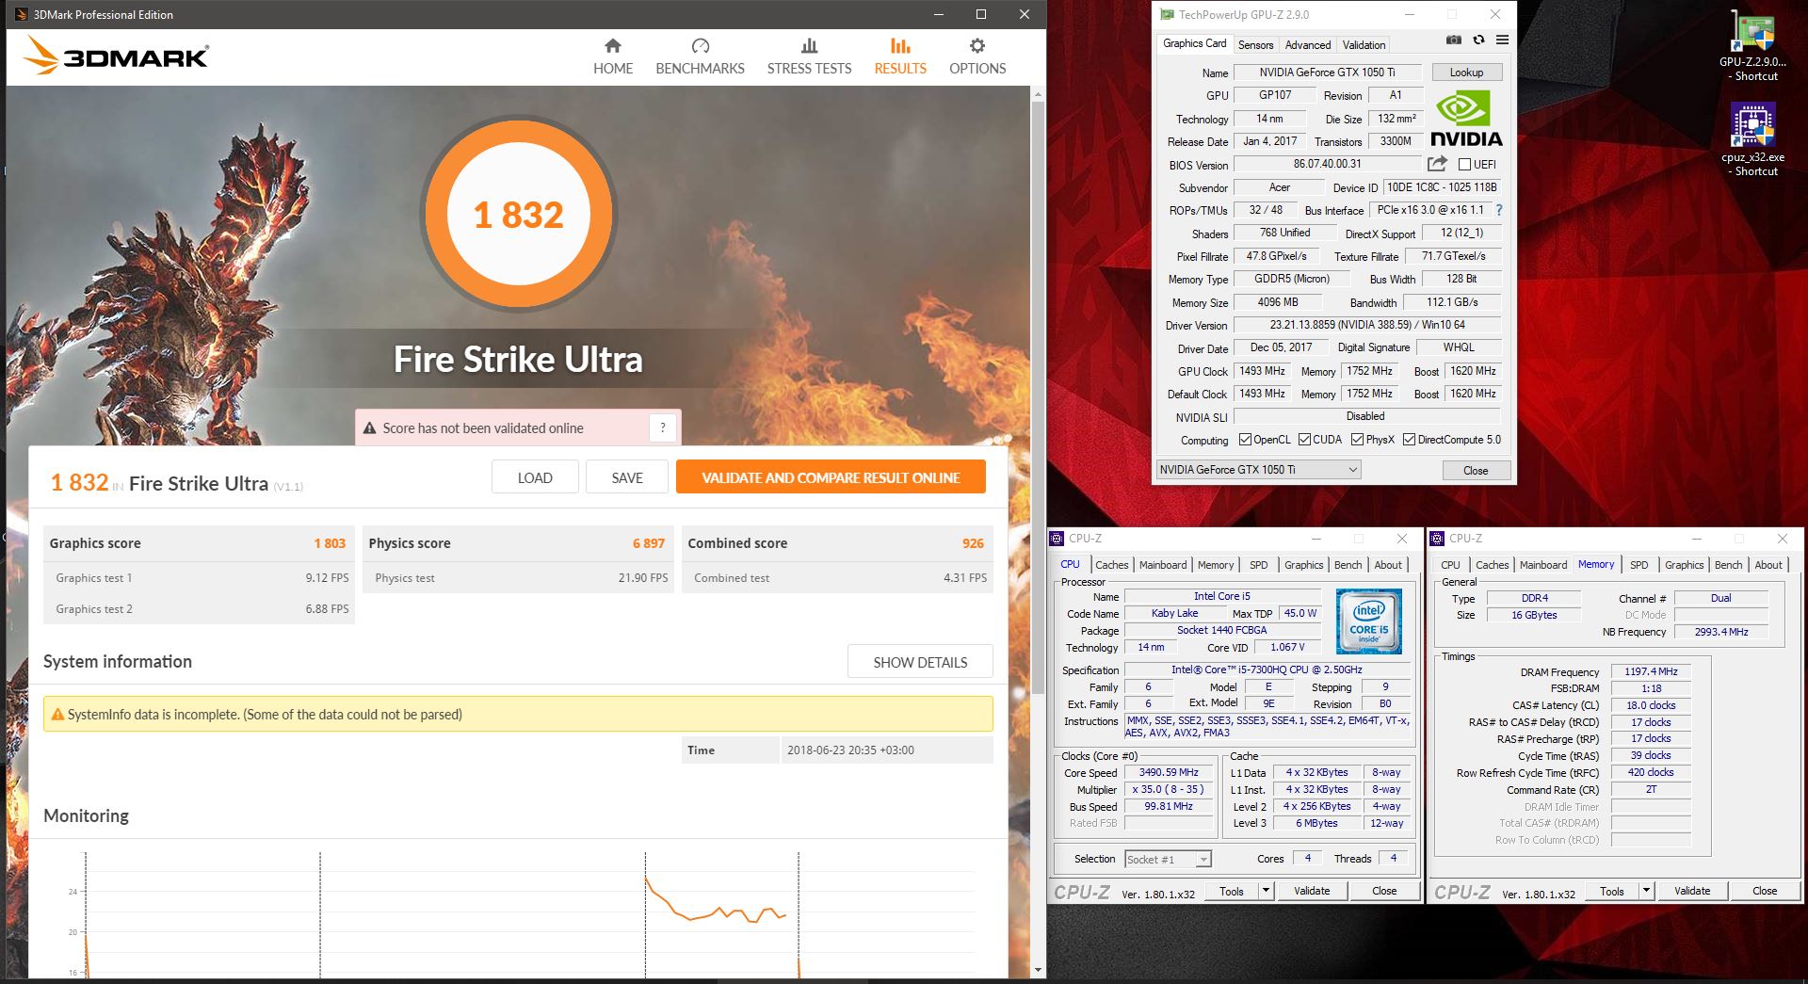This screenshot has width=1808, height=984.
Task: Click the Core Speed value 3490.59 MHz
Action: coord(1169,772)
